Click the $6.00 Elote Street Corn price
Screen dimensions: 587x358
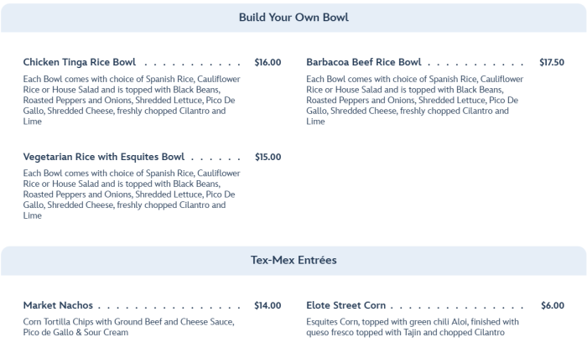tap(553, 305)
